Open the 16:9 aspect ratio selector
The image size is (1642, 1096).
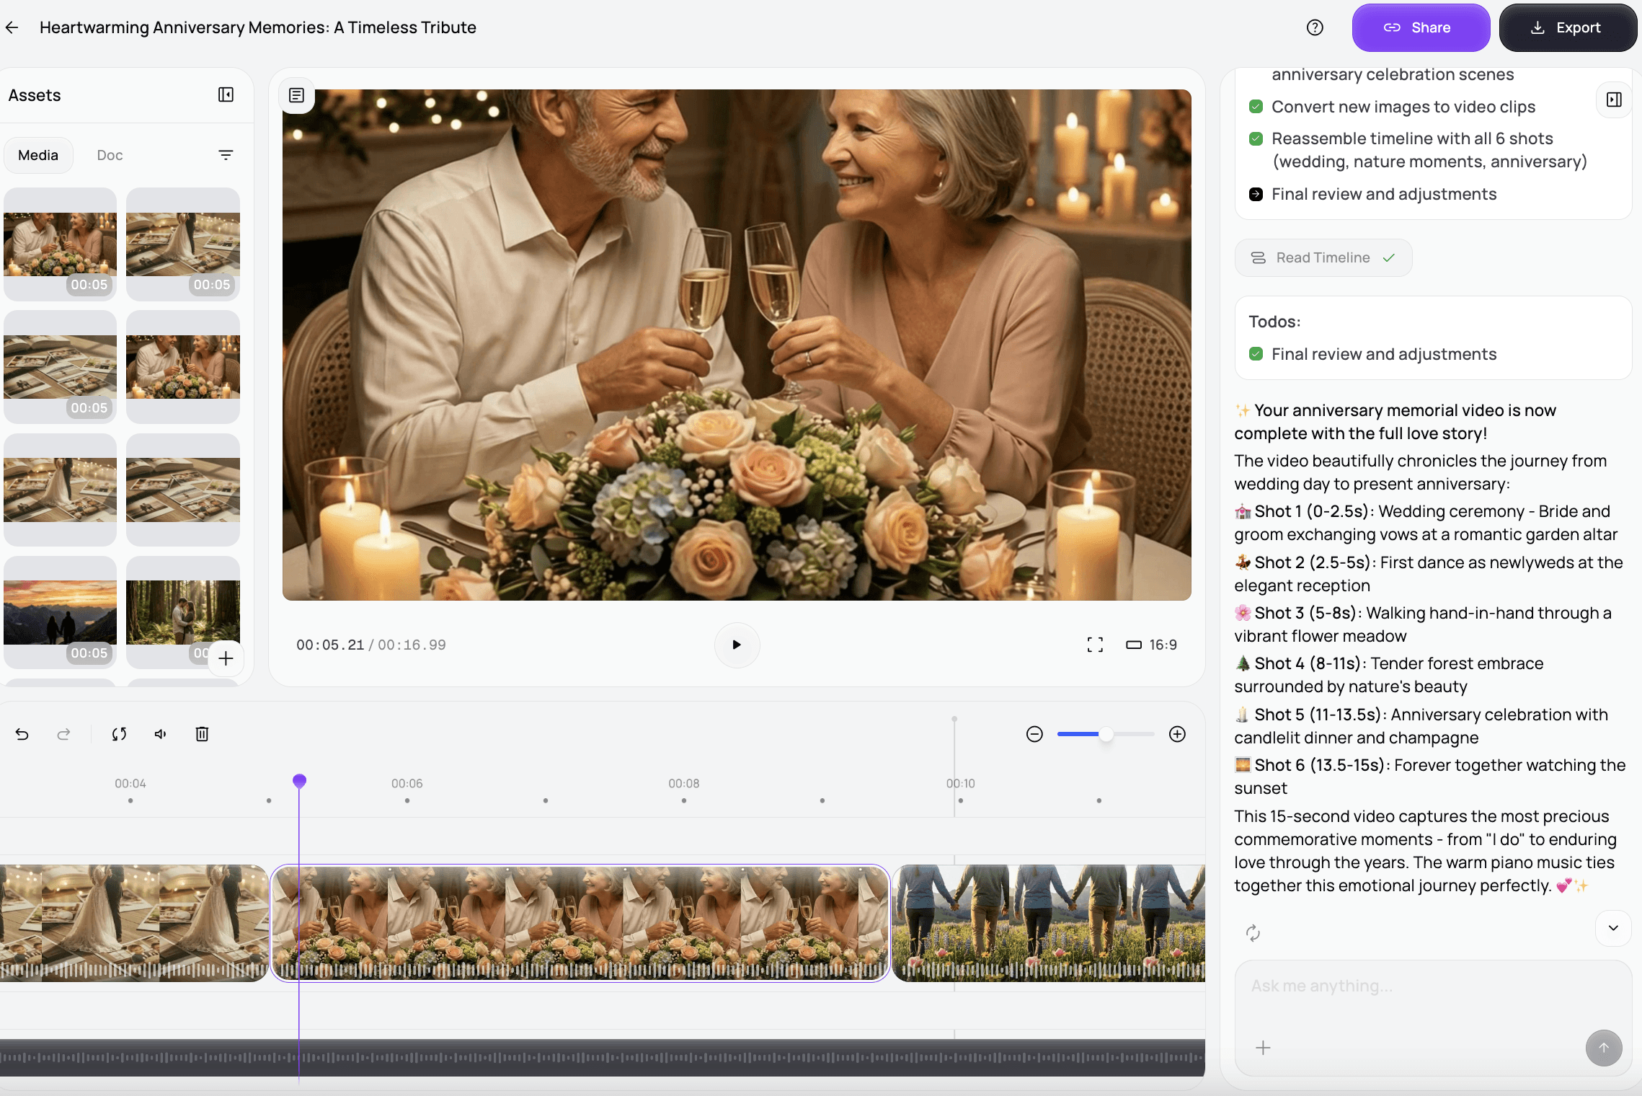(x=1152, y=645)
